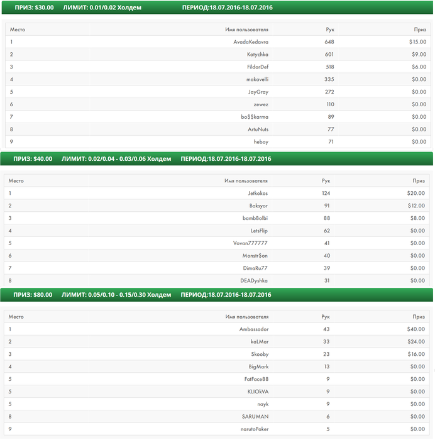This screenshot has width=435, height=440.
Task: Click the $20.00 prize for Jetkokos
Action: pos(416,194)
